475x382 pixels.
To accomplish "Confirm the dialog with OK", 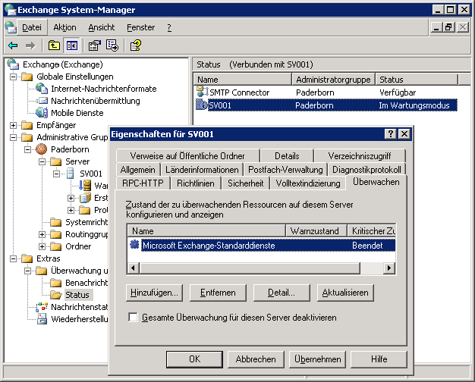I will [194, 359].
